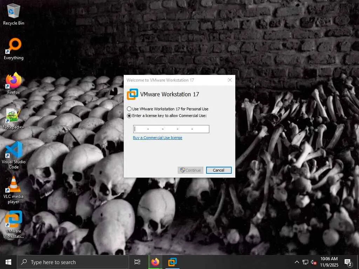
Task: Launch Everything search from desktop
Action: click(14, 49)
